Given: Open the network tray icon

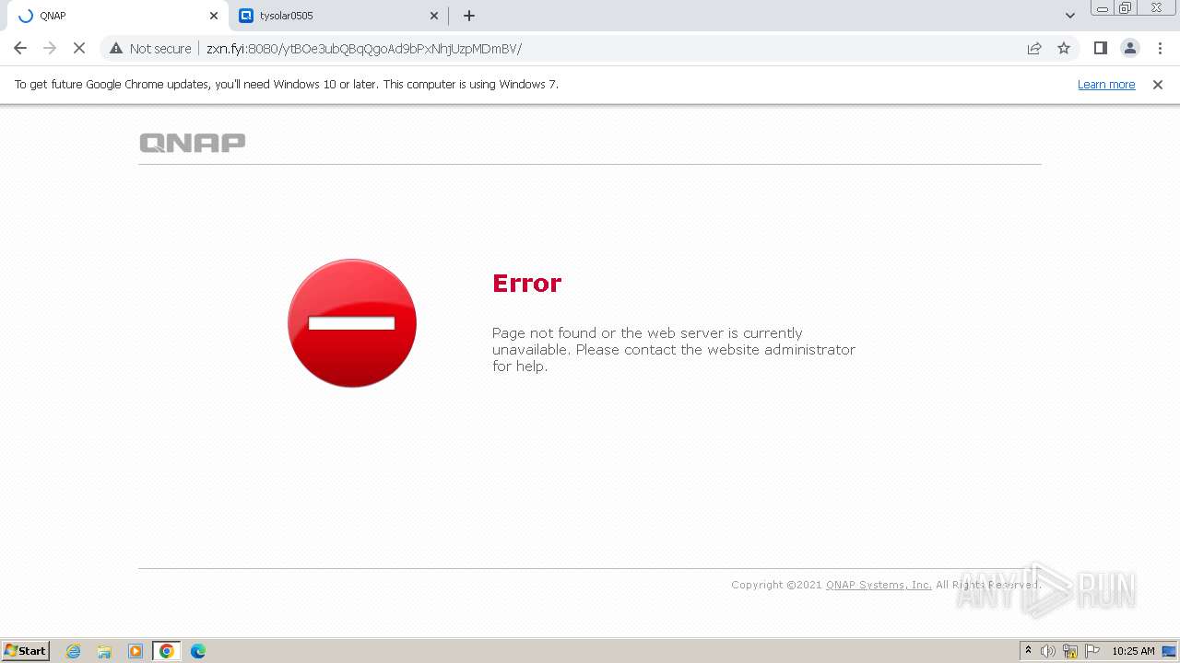Looking at the screenshot, I should [x=1070, y=651].
